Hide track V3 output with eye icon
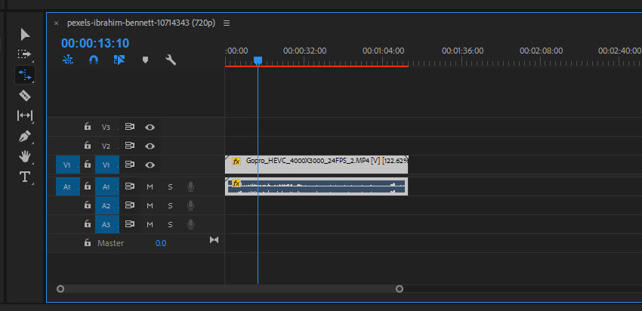This screenshot has width=642, height=311. 150,127
